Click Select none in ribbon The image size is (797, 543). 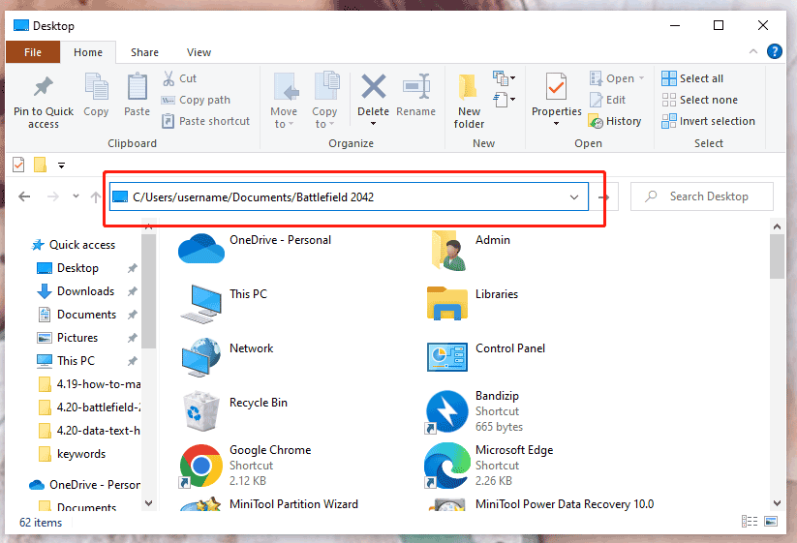(699, 100)
